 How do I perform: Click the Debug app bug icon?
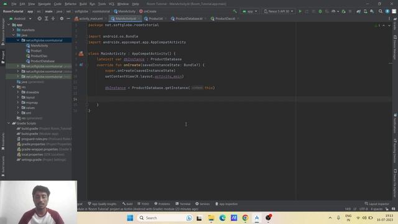pyautogui.click(x=320, y=11)
